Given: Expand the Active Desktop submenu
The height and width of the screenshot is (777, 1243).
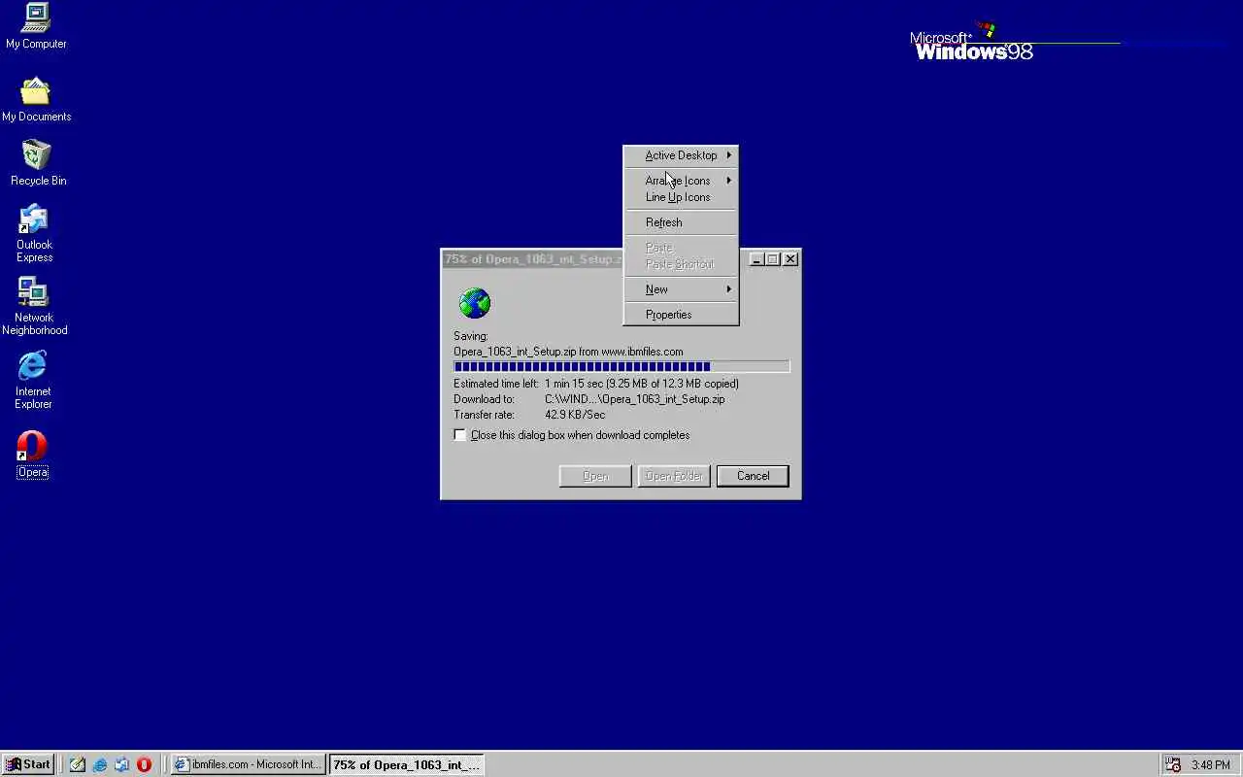Looking at the screenshot, I should 681,155.
